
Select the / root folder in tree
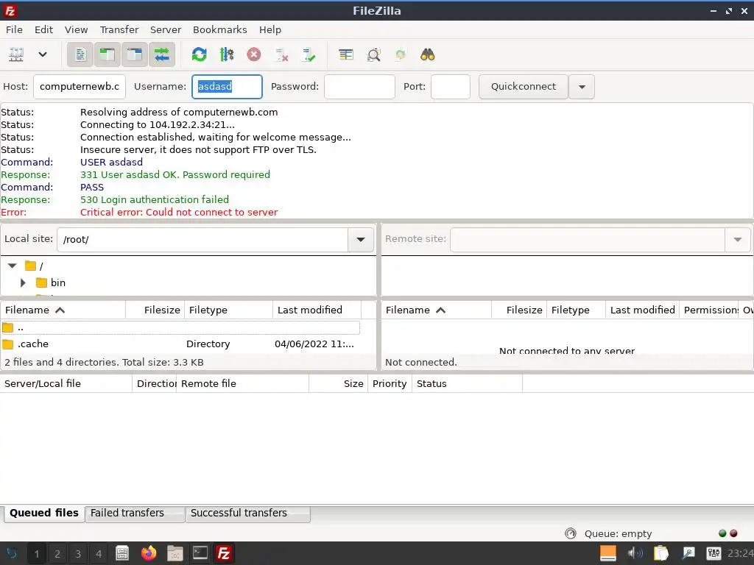(x=34, y=266)
